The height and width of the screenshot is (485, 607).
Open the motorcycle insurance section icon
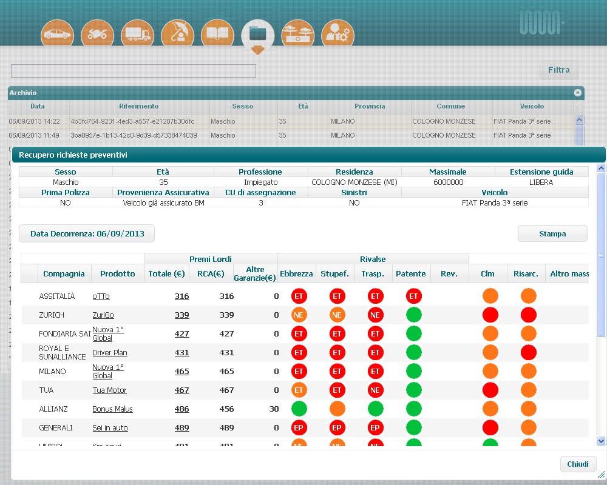97,34
